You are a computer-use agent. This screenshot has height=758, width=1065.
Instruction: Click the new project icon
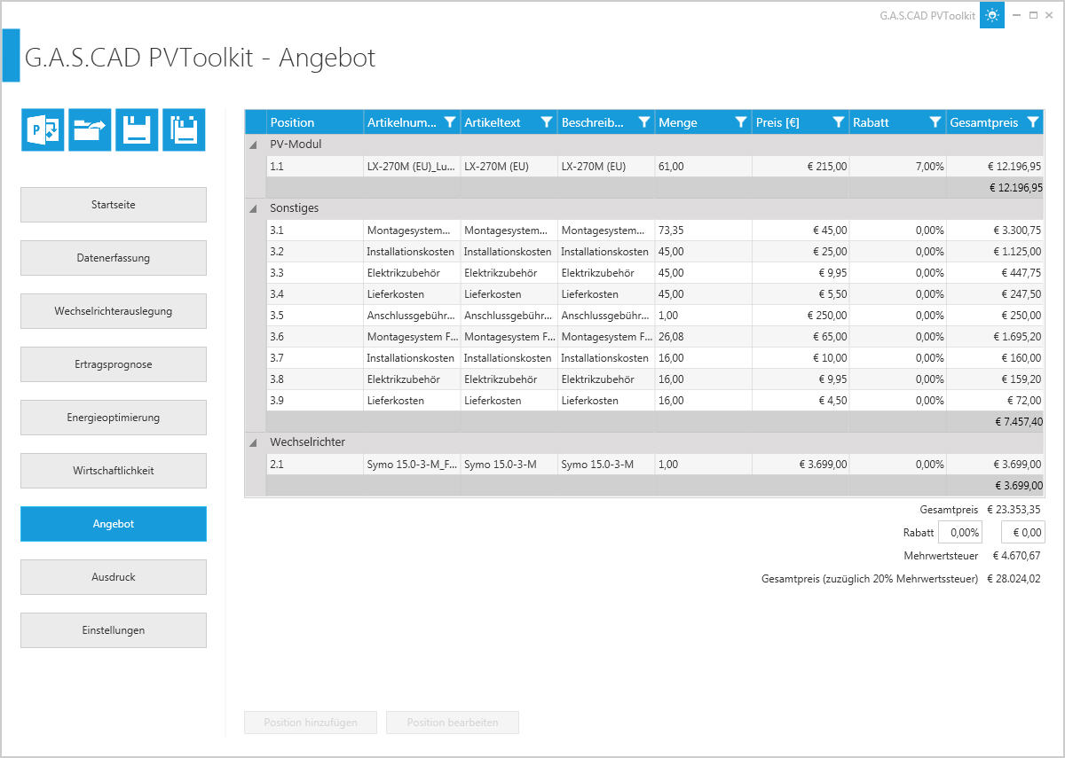click(x=43, y=130)
